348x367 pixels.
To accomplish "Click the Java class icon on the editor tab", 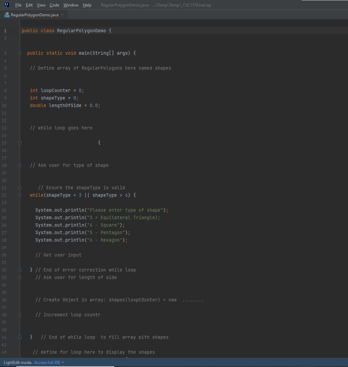I will coord(6,15).
